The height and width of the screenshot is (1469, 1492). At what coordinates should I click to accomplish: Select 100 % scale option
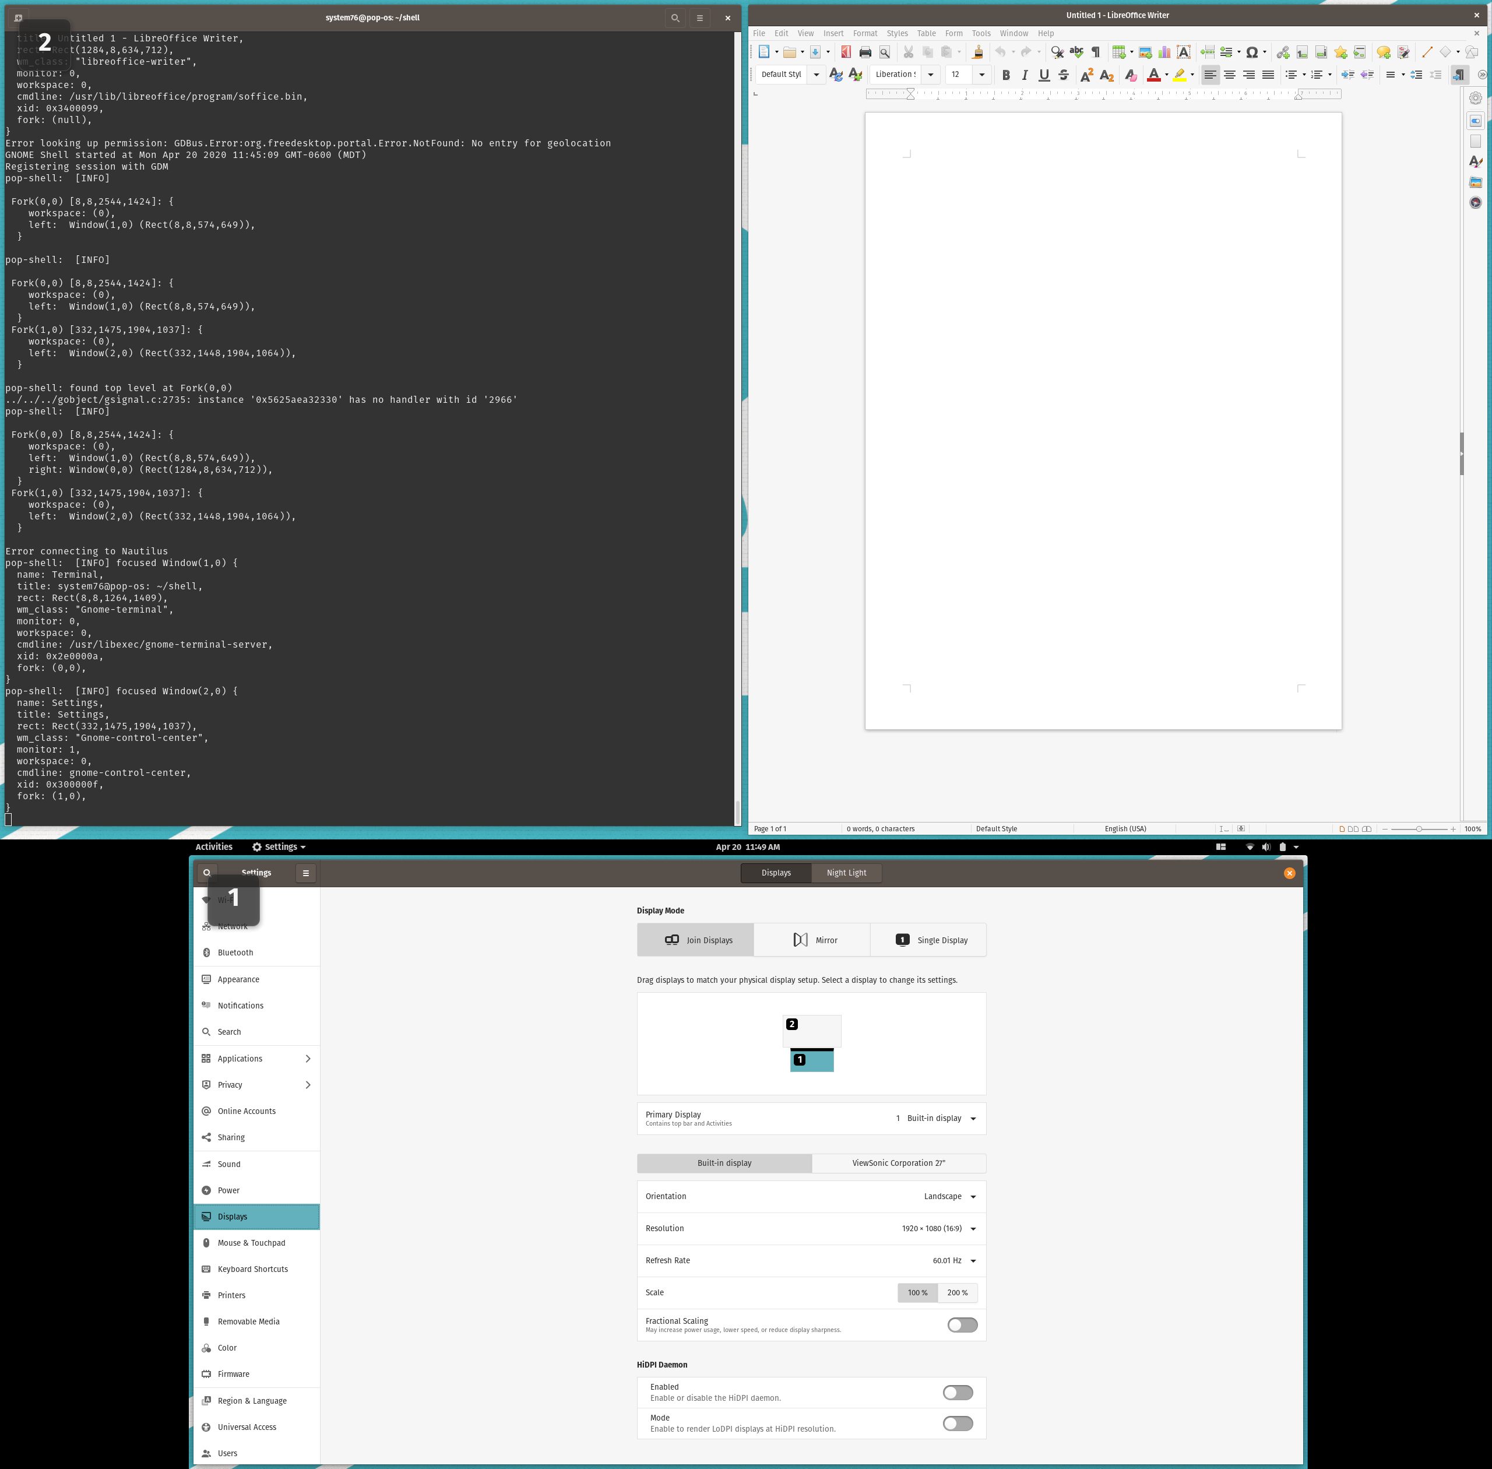917,1292
